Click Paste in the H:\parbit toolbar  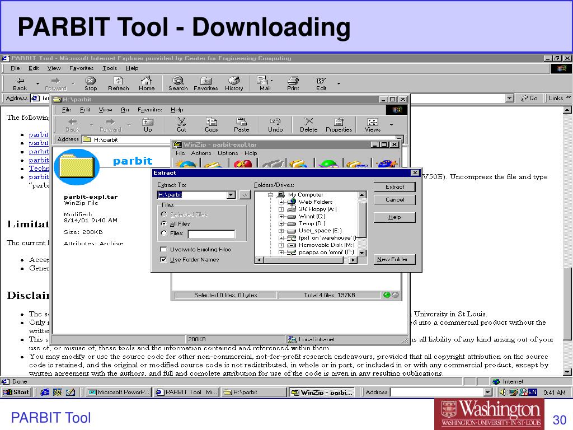pyautogui.click(x=241, y=125)
